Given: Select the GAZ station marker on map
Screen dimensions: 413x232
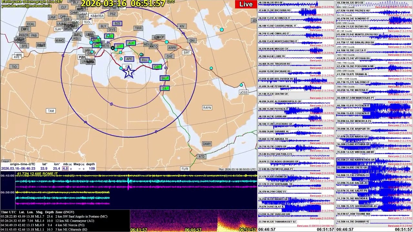Looking at the screenshot, I should click(x=169, y=56).
